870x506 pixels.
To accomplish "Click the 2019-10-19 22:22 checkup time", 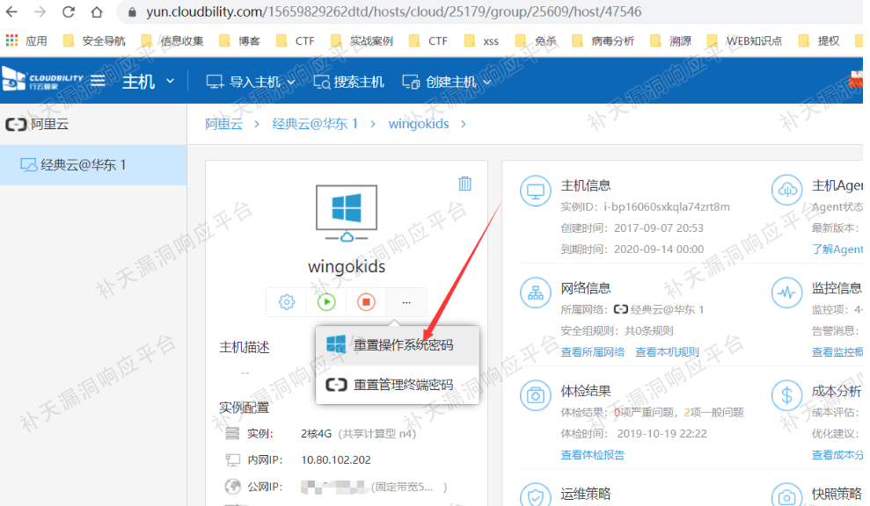I will coord(662,433).
